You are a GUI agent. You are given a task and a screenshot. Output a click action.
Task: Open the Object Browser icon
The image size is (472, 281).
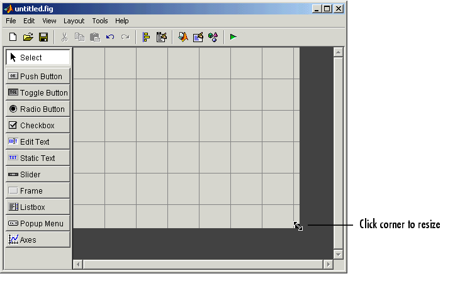coord(213,37)
